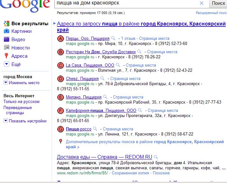The height and width of the screenshot is (183, 227).
Task: Select Видео in the sidebar
Action: 18,40
